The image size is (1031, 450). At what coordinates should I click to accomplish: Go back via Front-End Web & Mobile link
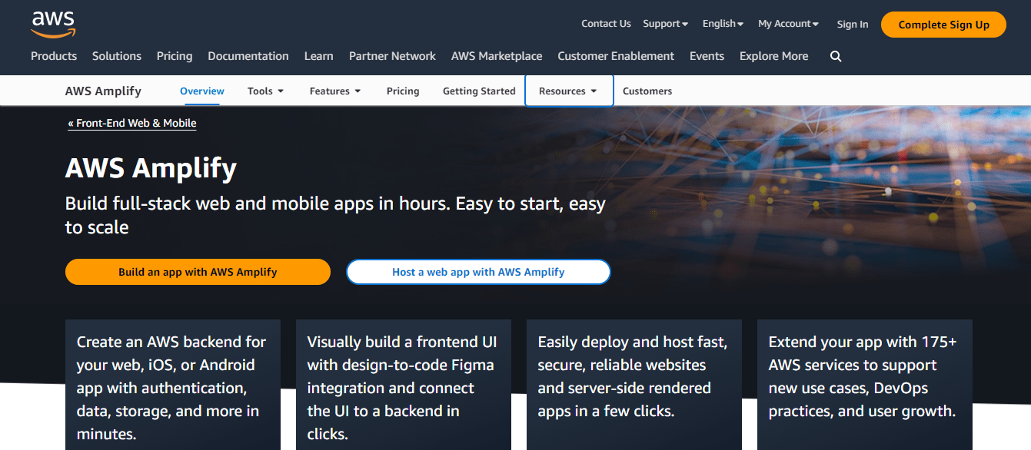pyautogui.click(x=131, y=123)
